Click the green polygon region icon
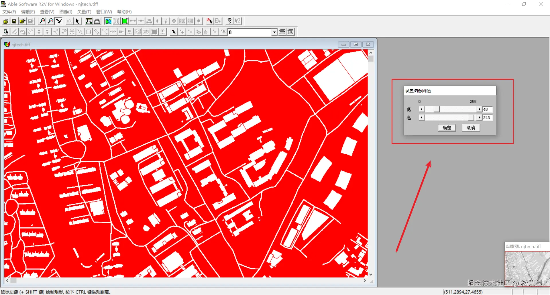The width and height of the screenshot is (550, 295). point(125,21)
